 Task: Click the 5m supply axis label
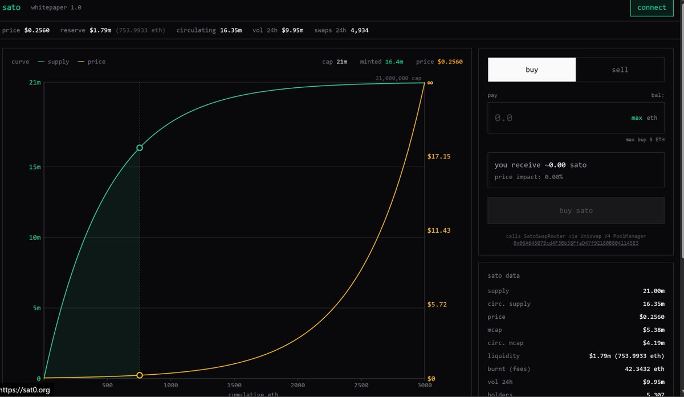tap(36, 308)
